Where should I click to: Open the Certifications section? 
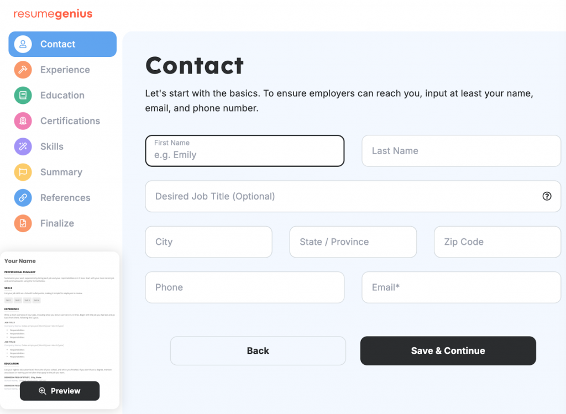70,121
